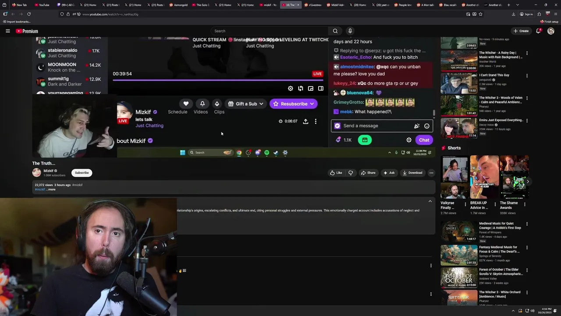Show hidden system tray icons chevron
The width and height of the screenshot is (561, 316).
[514, 311]
